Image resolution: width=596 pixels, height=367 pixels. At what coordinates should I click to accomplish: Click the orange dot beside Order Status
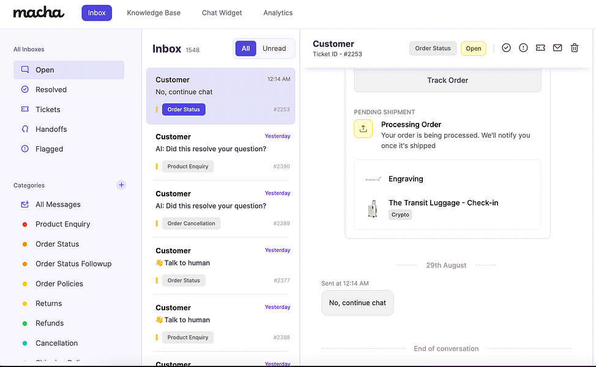click(24, 244)
